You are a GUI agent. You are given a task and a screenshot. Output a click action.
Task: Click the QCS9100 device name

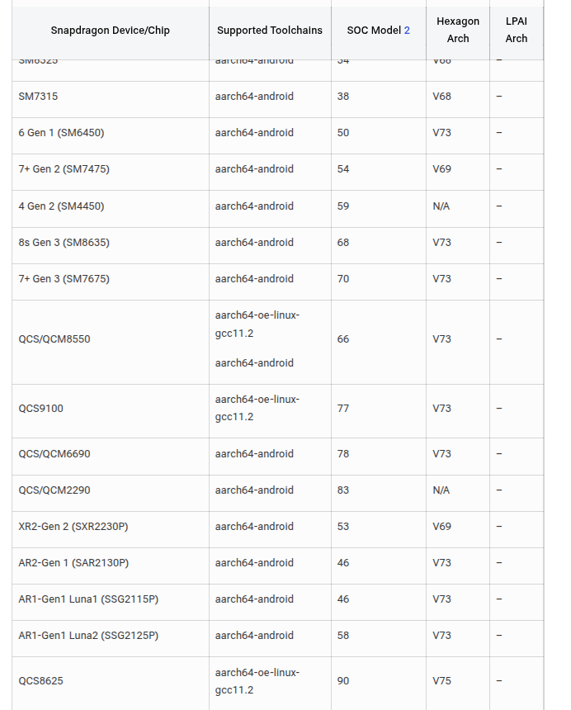click(x=40, y=409)
